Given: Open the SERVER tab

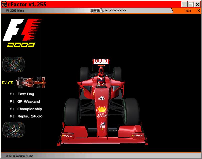Looking at the screenshot, I should (95, 11).
